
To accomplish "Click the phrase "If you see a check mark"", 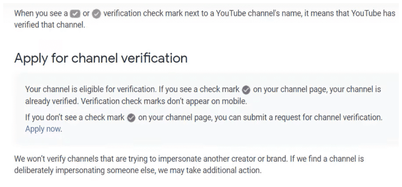I will coord(199,90).
